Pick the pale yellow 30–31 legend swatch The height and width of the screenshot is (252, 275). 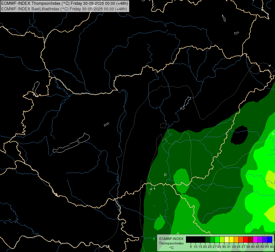(227, 239)
